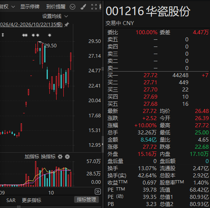Click 均价 value 26.48
This screenshot has width=210, height=208.
click(202, 111)
